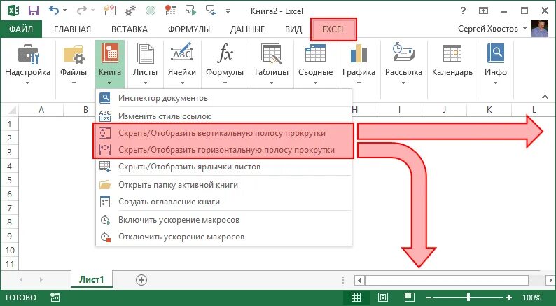
Task: Open the Формулы fx icon
Action: pyautogui.click(x=225, y=54)
